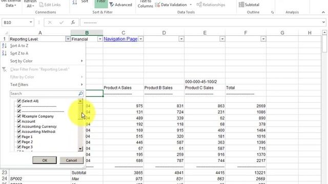The height and width of the screenshot is (184, 328).
Task: Open the column E filter dropdown
Action: [x=222, y=39]
